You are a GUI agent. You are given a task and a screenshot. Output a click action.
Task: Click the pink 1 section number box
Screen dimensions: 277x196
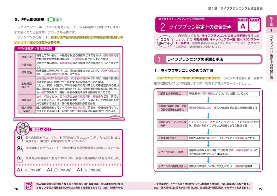[x=159, y=59]
